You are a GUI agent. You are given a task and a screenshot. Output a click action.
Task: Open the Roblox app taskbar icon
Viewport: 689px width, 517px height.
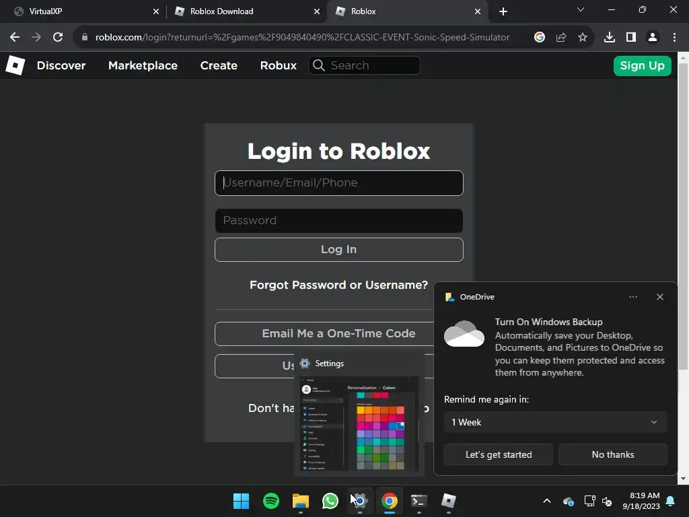tap(449, 501)
